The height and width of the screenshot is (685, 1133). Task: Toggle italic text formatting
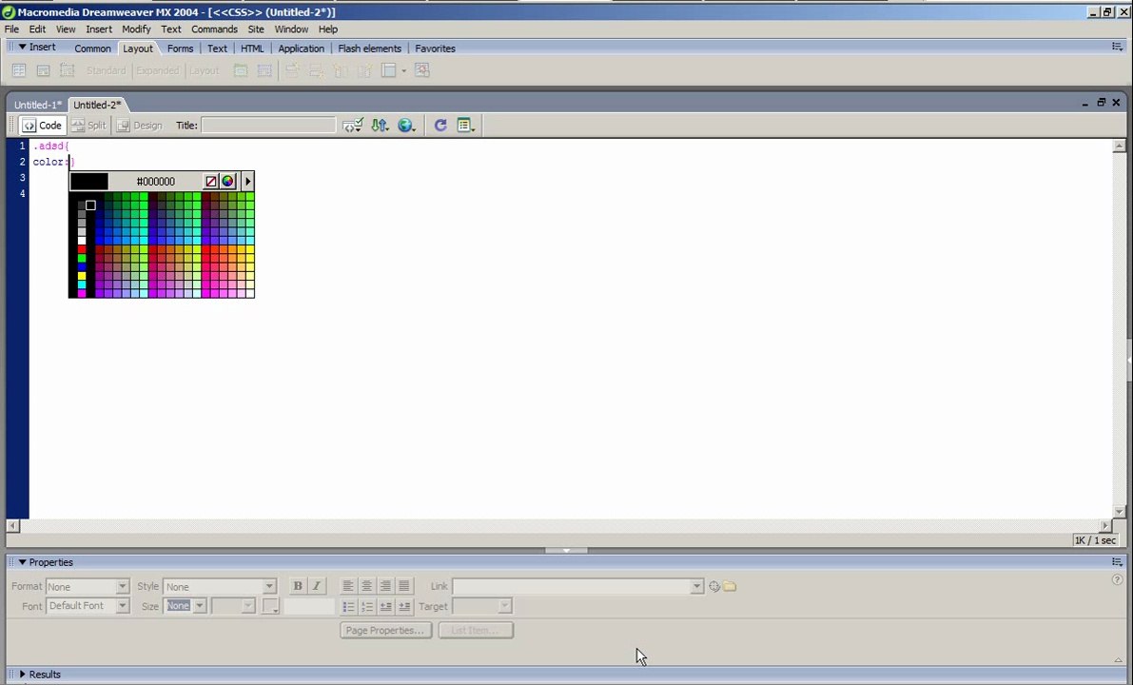click(316, 586)
